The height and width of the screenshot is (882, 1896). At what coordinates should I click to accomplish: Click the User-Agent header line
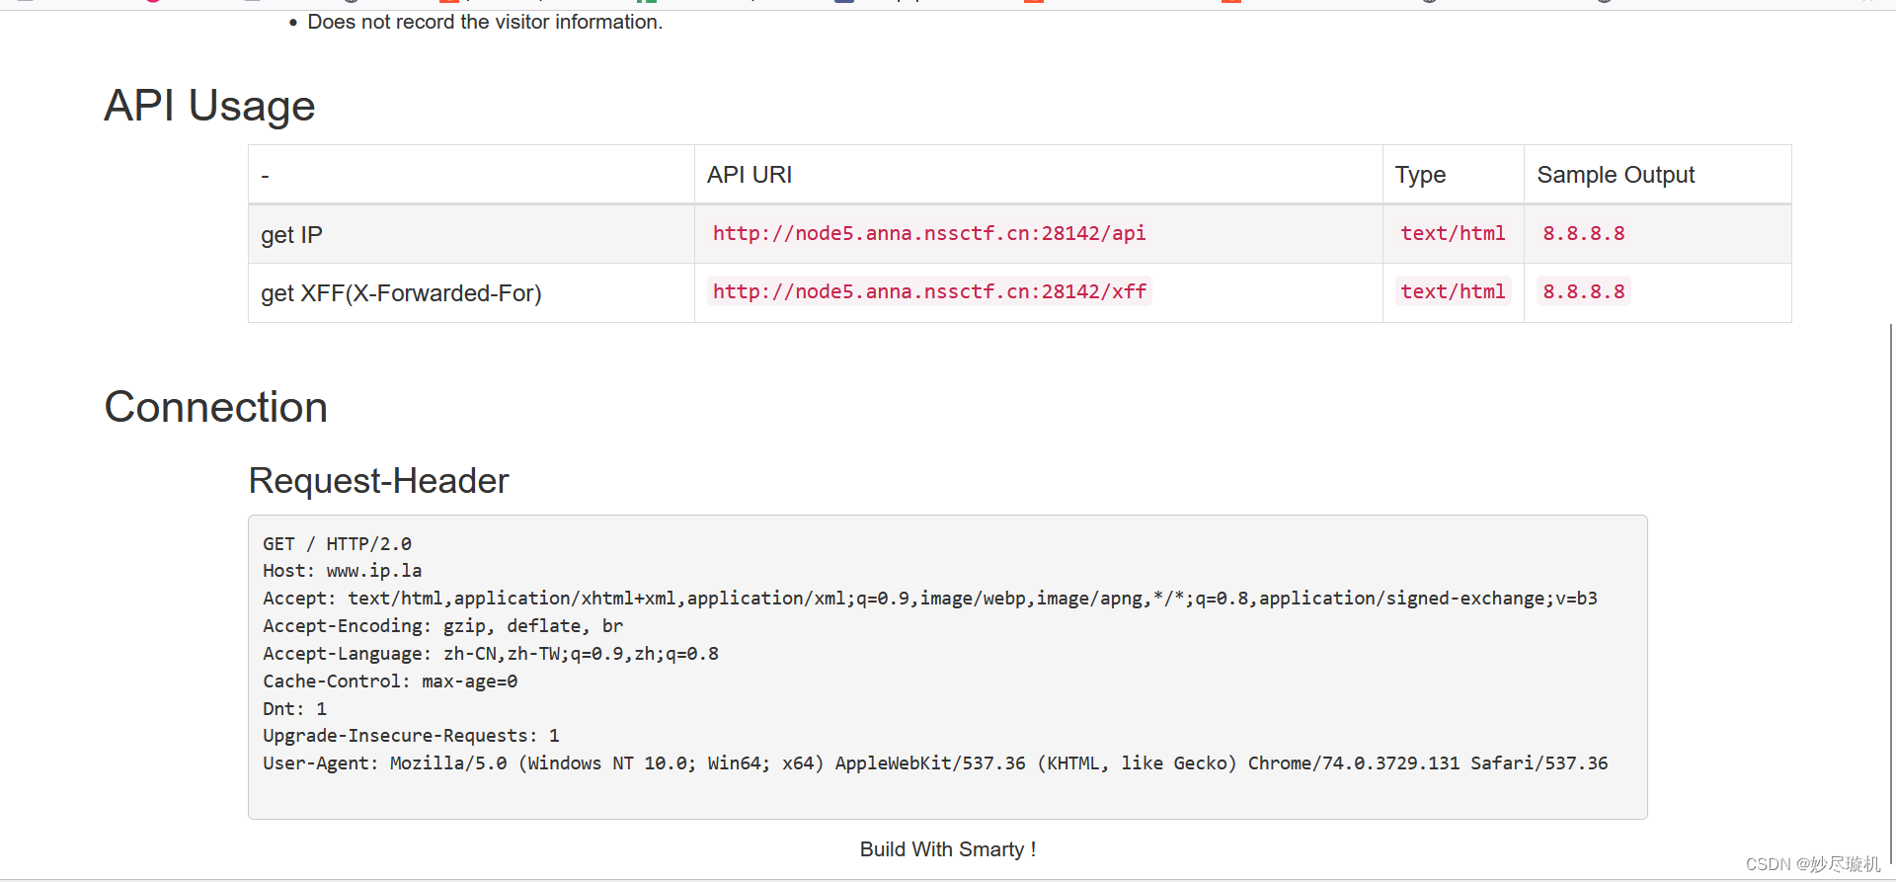tap(934, 763)
